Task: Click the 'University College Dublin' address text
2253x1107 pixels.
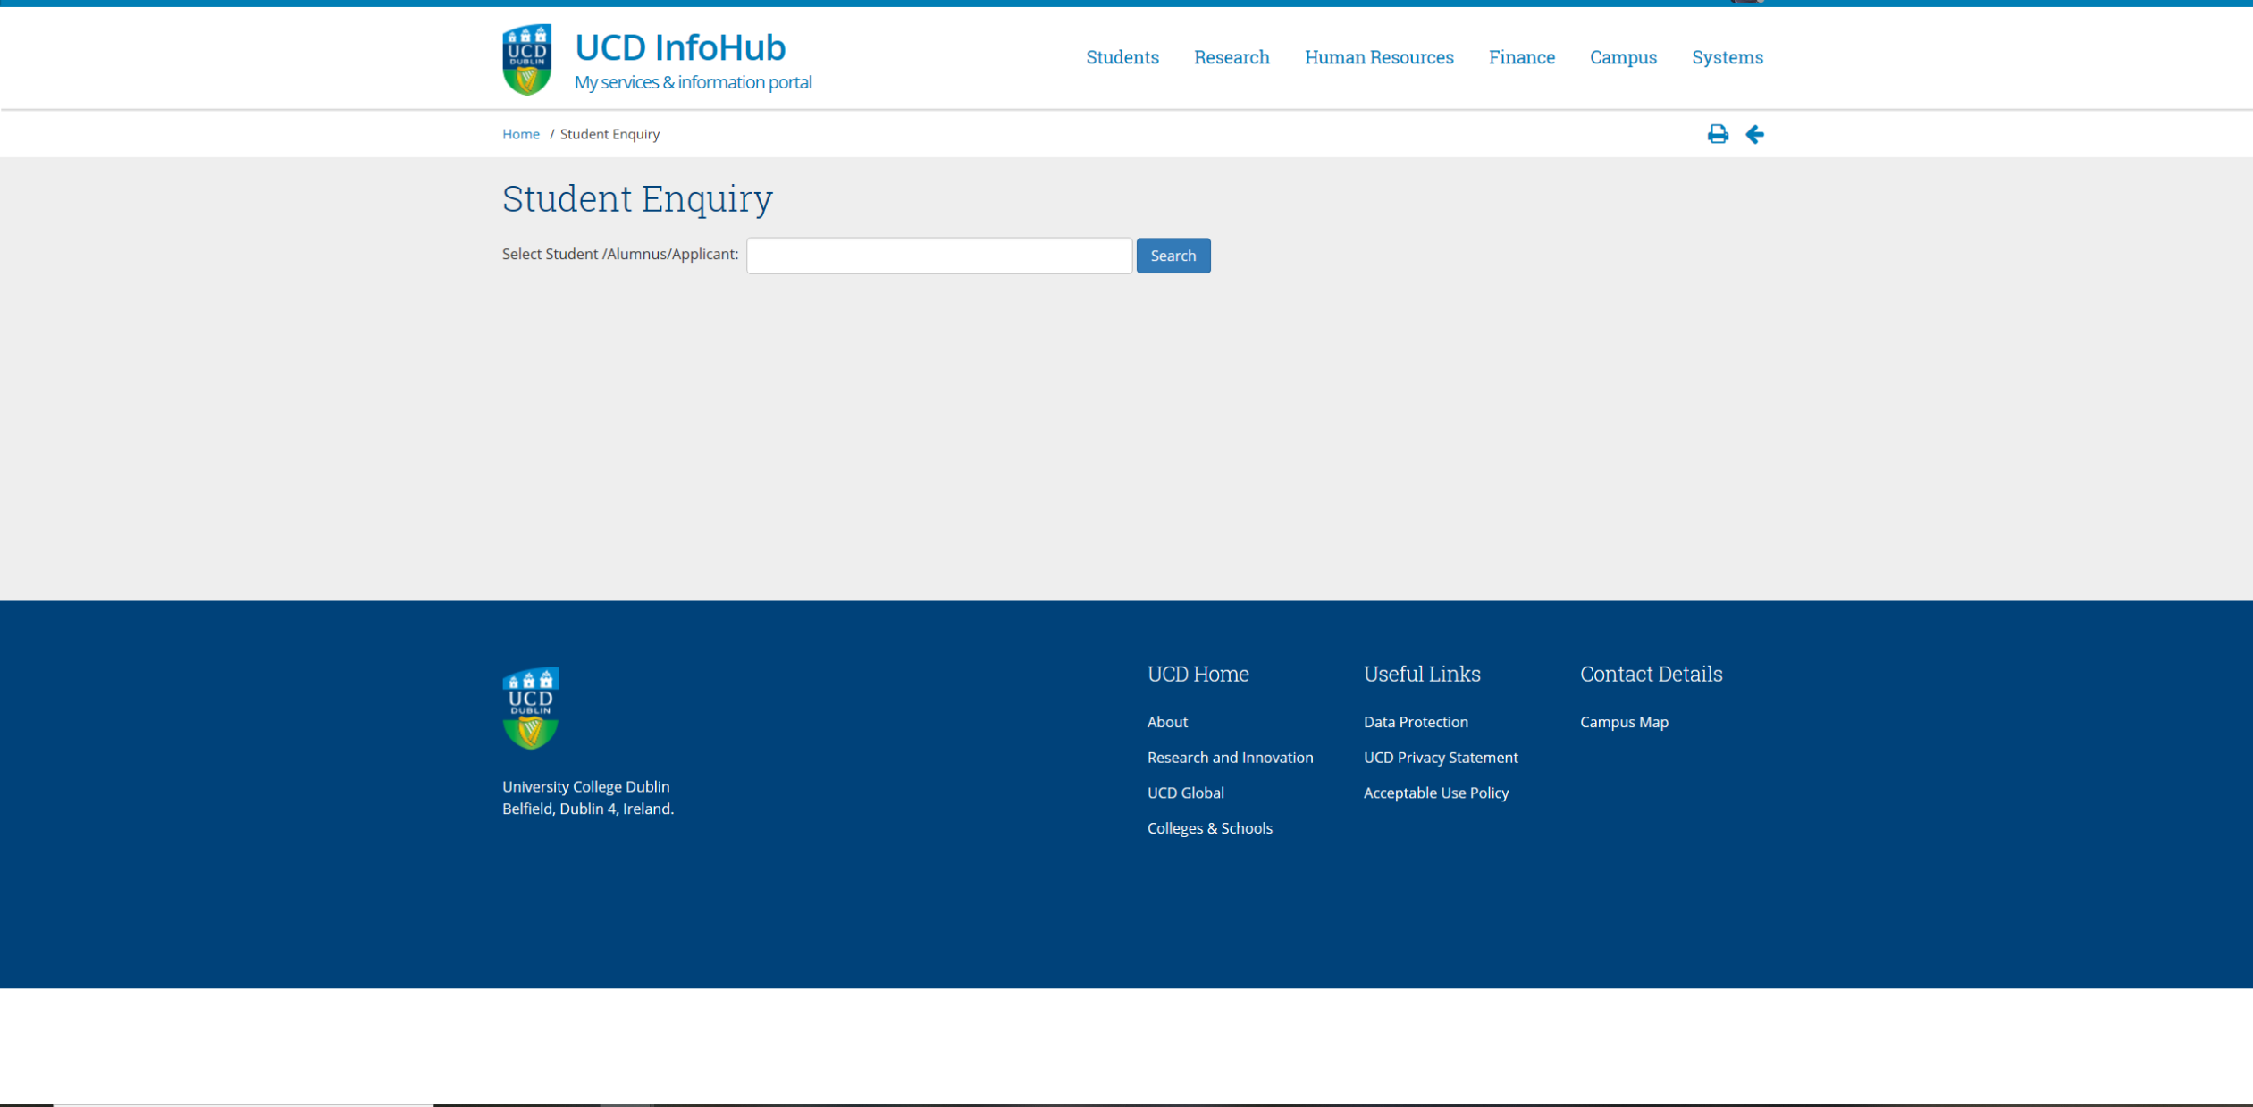Action: tap(585, 786)
